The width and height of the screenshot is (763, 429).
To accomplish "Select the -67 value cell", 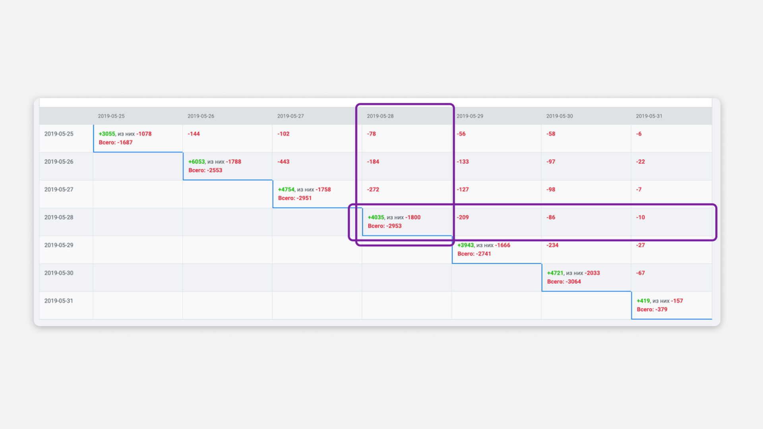I will [x=640, y=273].
